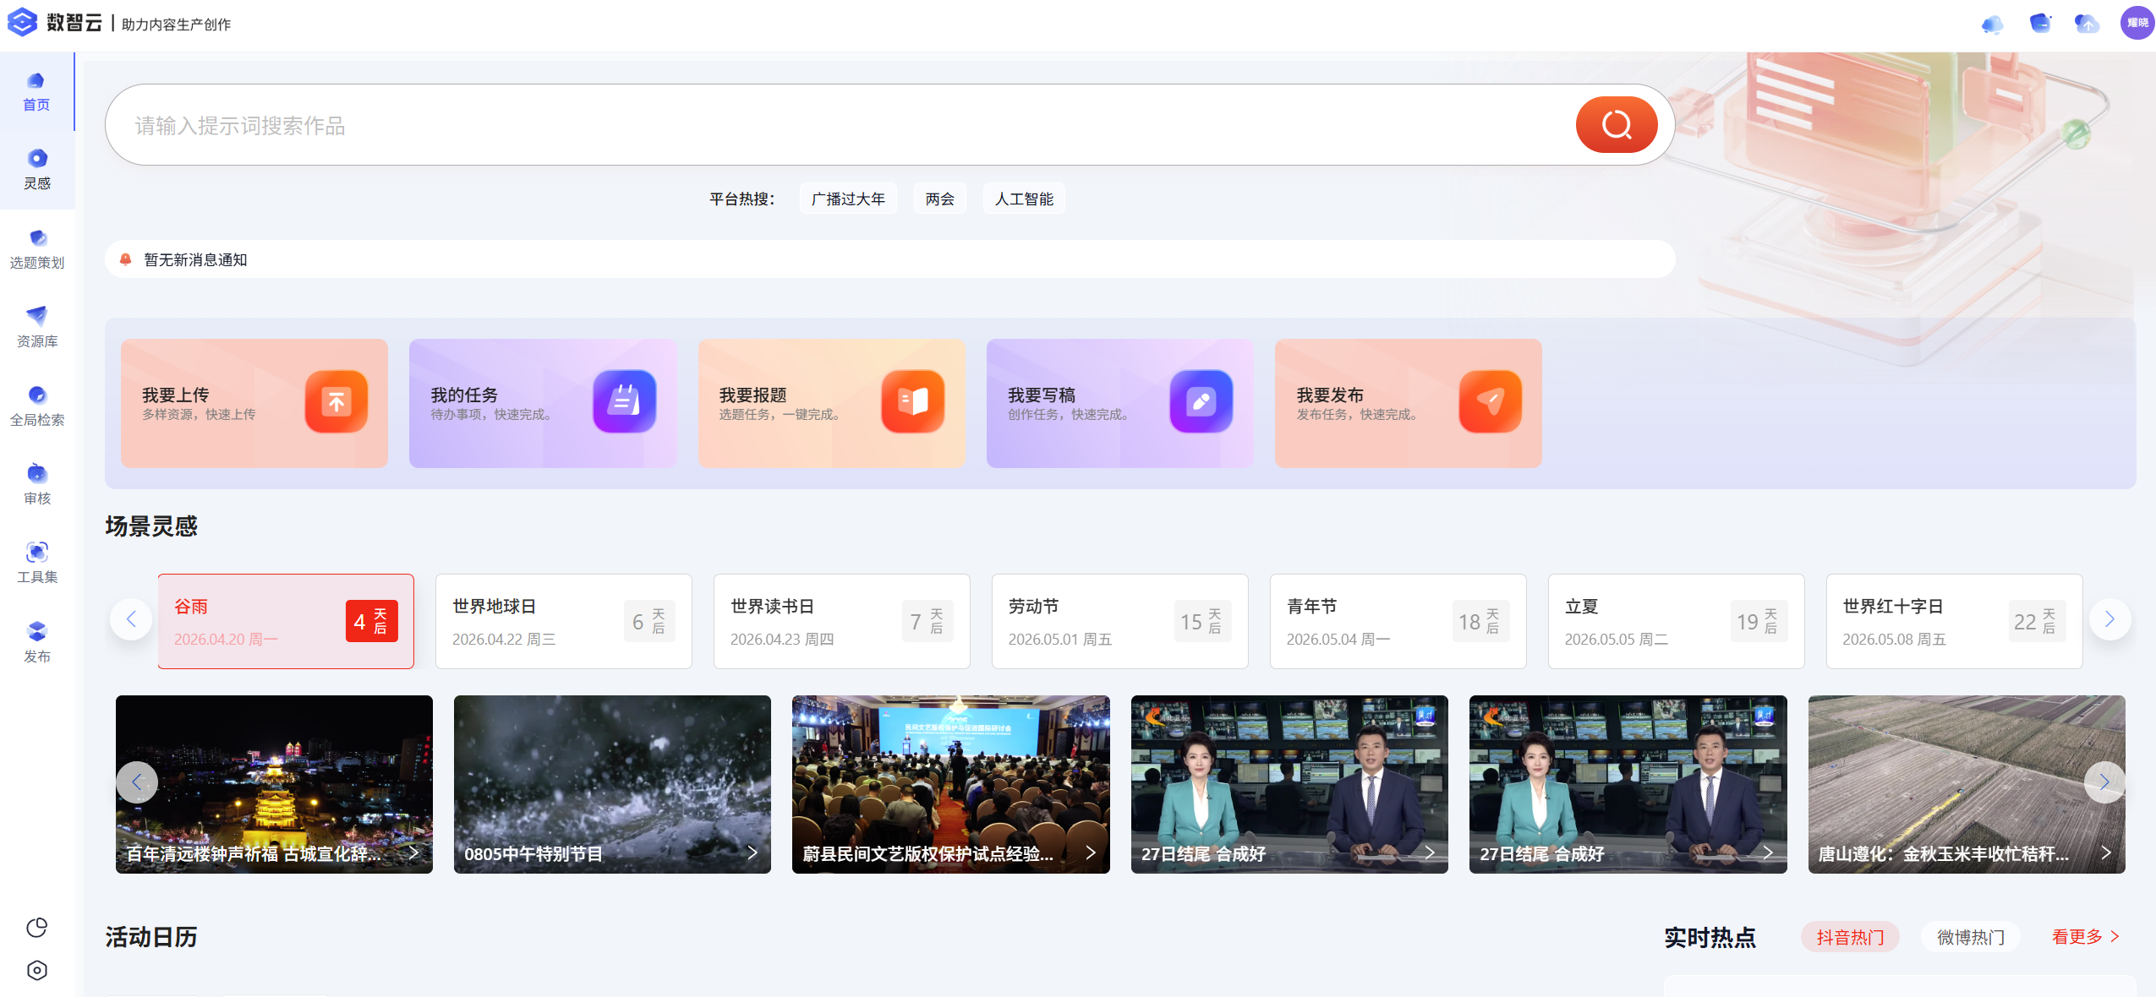Open 工具集 sidebar icon

pos(37,563)
